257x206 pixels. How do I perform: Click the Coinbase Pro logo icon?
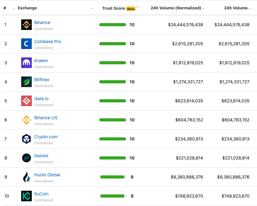[26, 44]
